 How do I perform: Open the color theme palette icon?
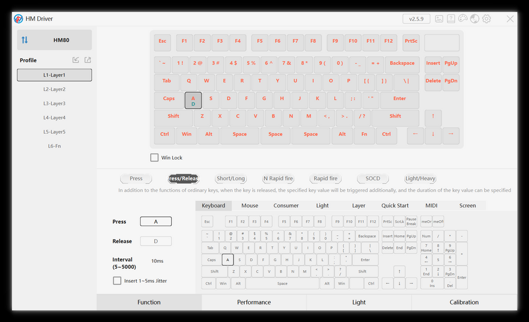[463, 19]
